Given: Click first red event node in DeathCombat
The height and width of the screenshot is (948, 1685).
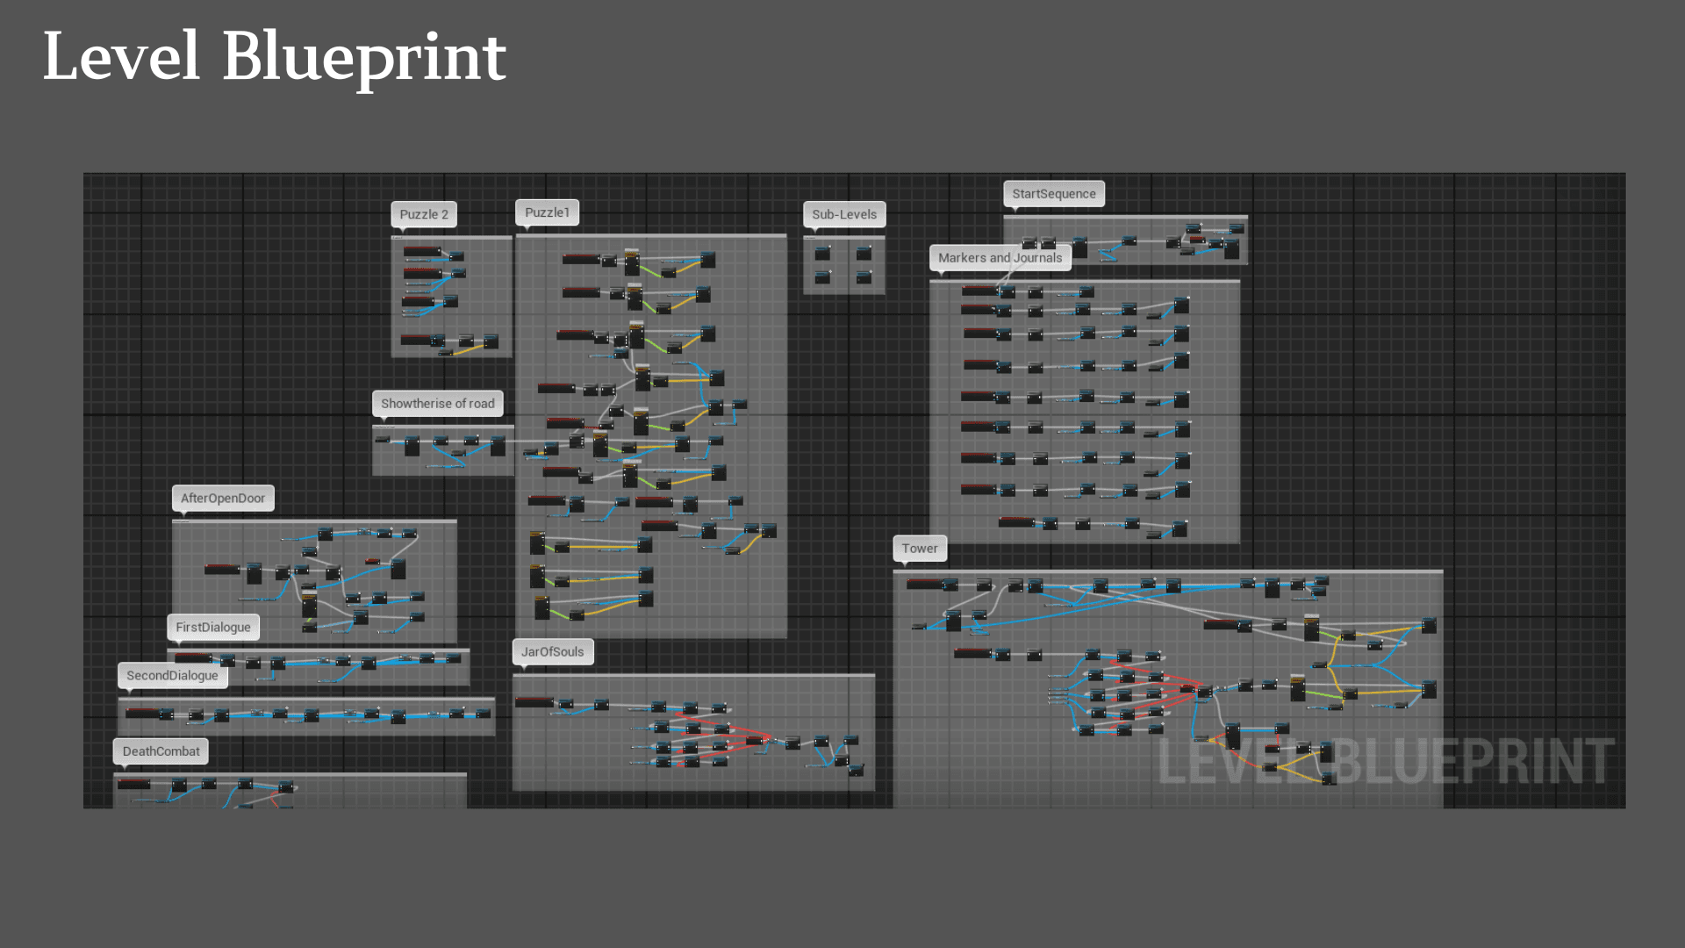Looking at the screenshot, I should [133, 784].
